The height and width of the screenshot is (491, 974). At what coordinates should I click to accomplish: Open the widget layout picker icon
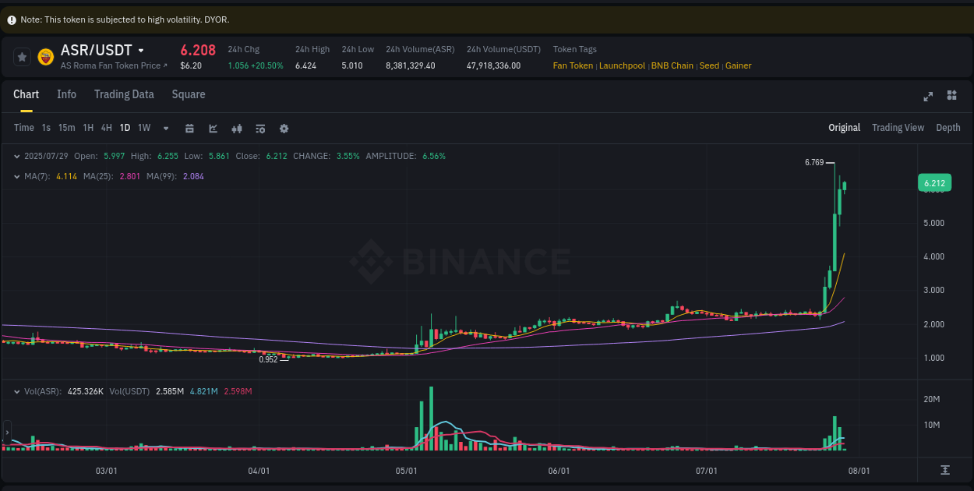pyautogui.click(x=951, y=95)
